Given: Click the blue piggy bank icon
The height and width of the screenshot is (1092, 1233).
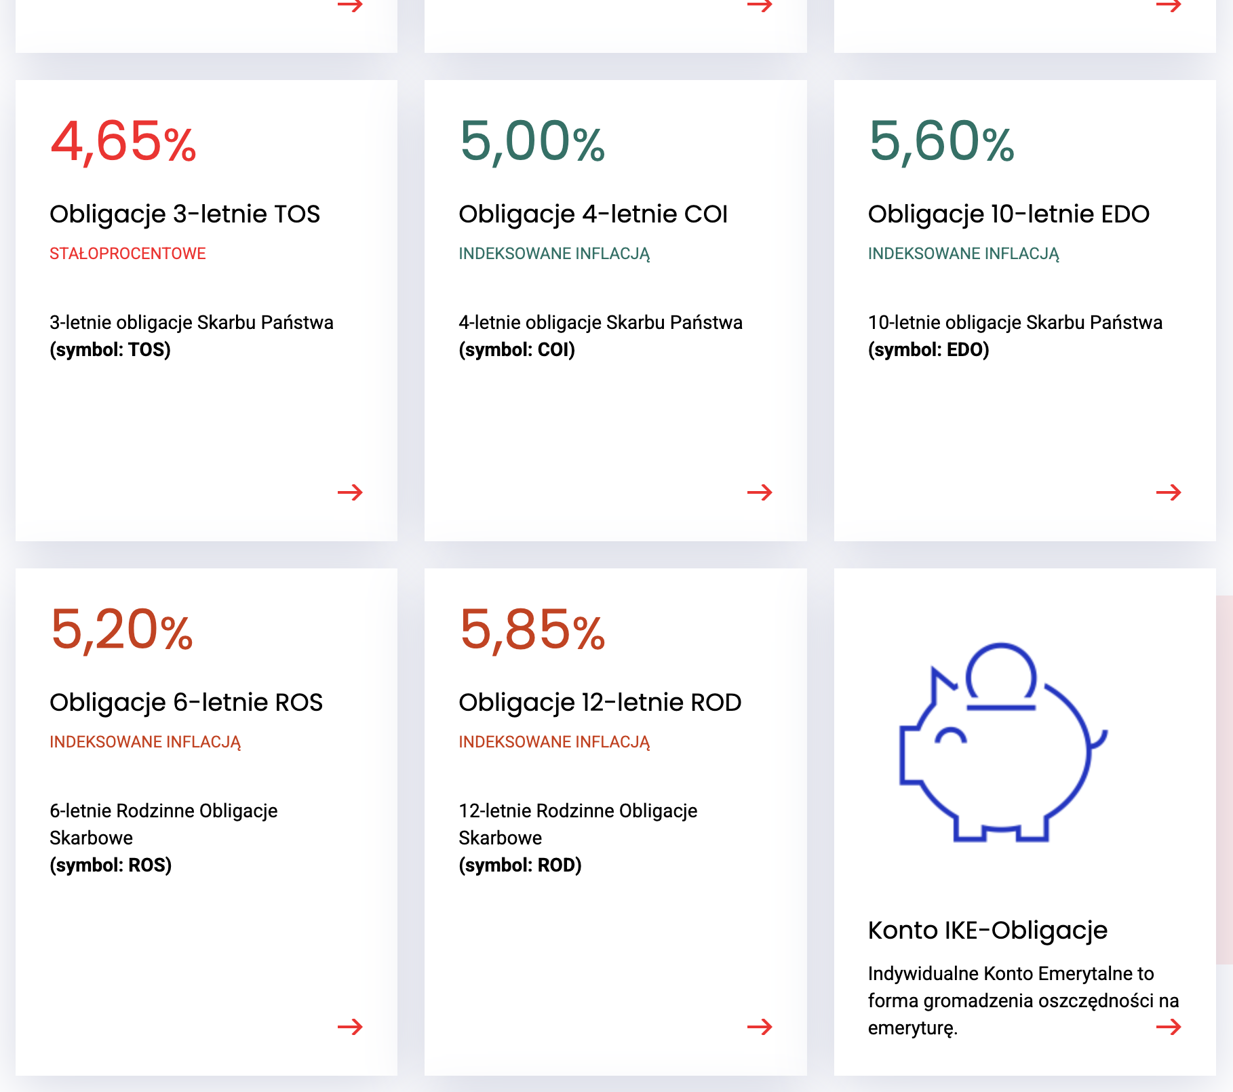Looking at the screenshot, I should point(1002,743).
